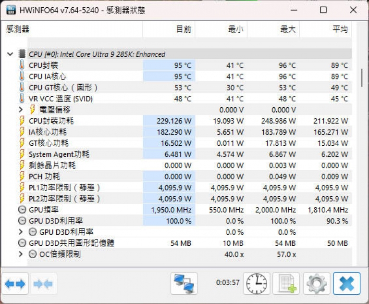Click the 最大 column header
369x304 pixels.
[273, 29]
